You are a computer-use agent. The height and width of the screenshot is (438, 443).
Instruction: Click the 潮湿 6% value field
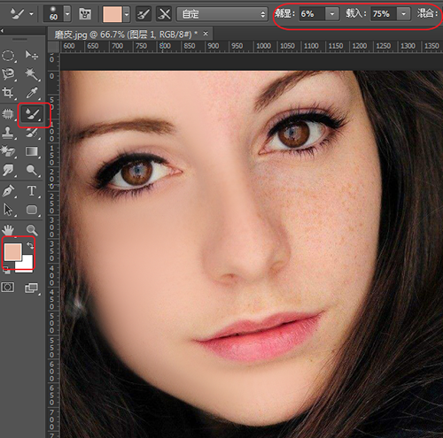click(x=312, y=14)
